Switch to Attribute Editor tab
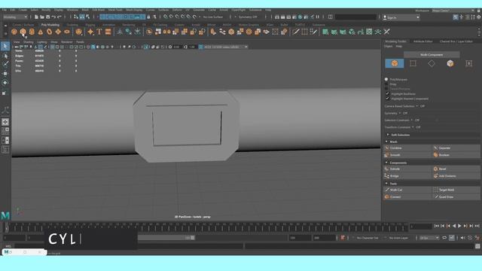482x271 pixels. (423, 41)
